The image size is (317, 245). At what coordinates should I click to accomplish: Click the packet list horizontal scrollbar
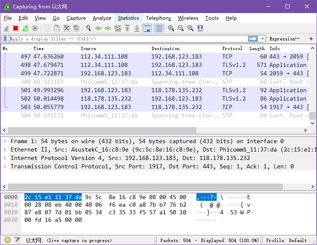tap(102, 130)
